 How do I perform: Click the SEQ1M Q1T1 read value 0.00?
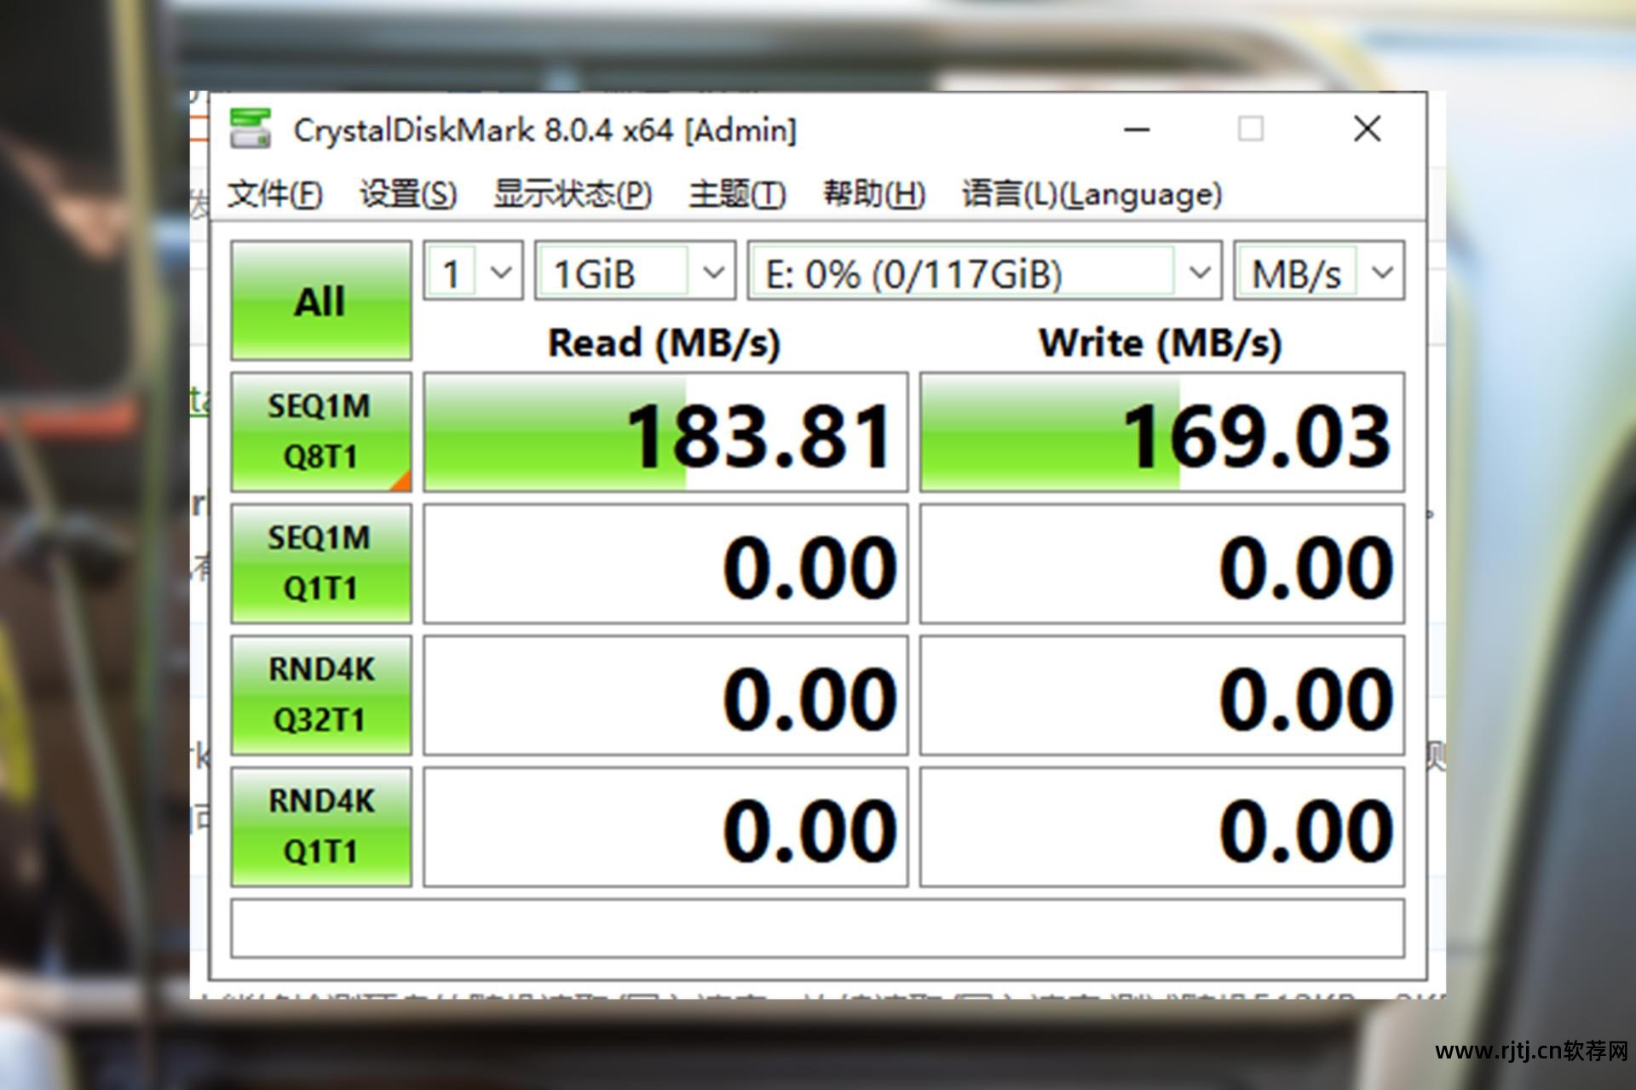pos(665,564)
